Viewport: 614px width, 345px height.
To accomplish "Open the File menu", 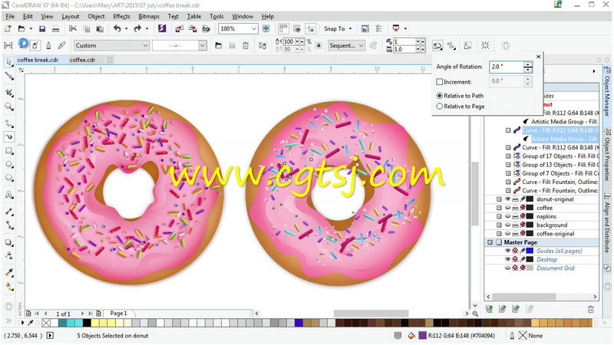I will [x=10, y=16].
